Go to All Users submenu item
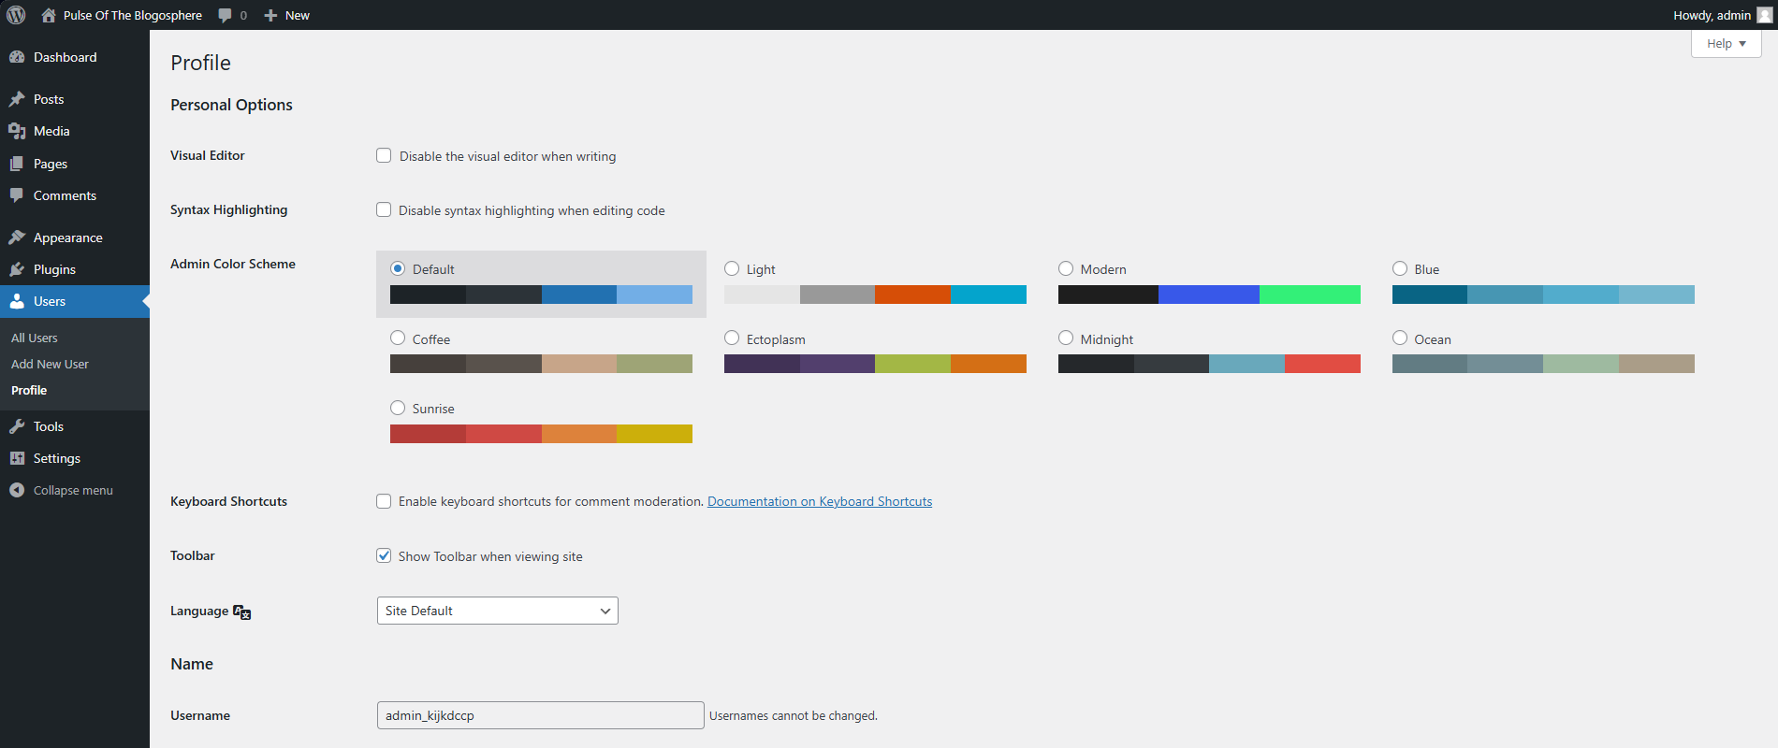The image size is (1778, 748). [35, 338]
